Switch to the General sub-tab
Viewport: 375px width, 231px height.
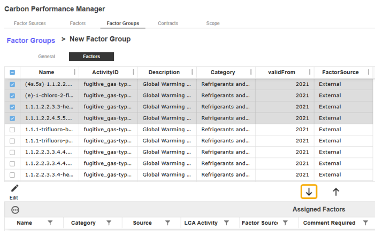point(47,57)
